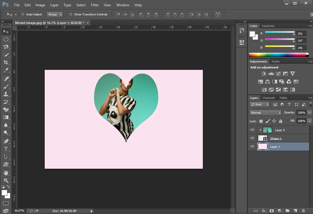This screenshot has height=214, width=313.
Task: Hide the Layer 0 layer
Action: point(252,130)
